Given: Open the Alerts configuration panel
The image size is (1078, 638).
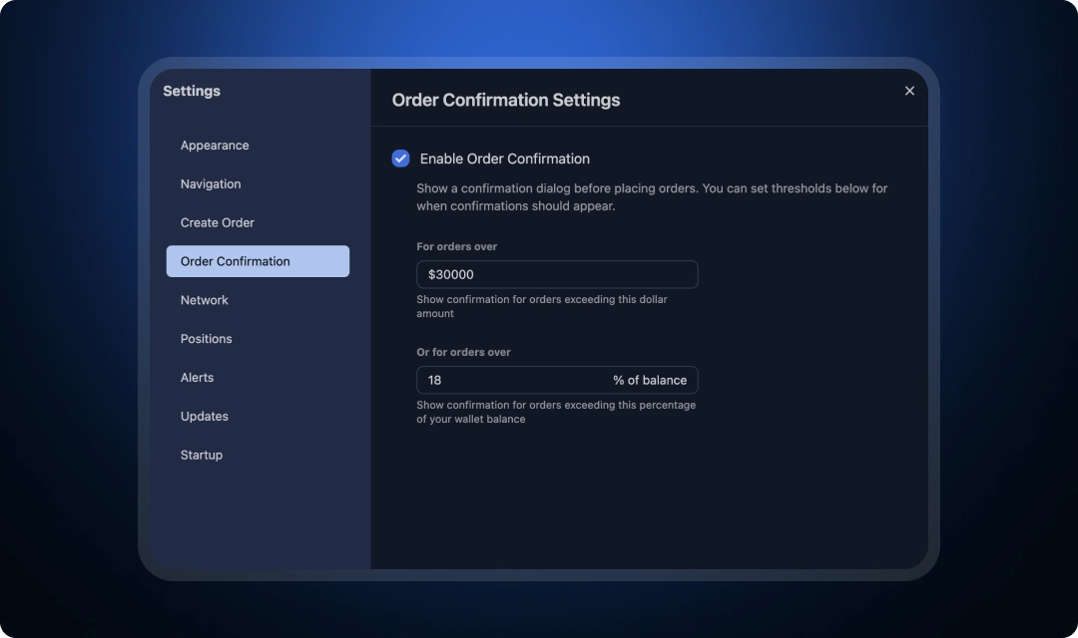Looking at the screenshot, I should pos(197,377).
